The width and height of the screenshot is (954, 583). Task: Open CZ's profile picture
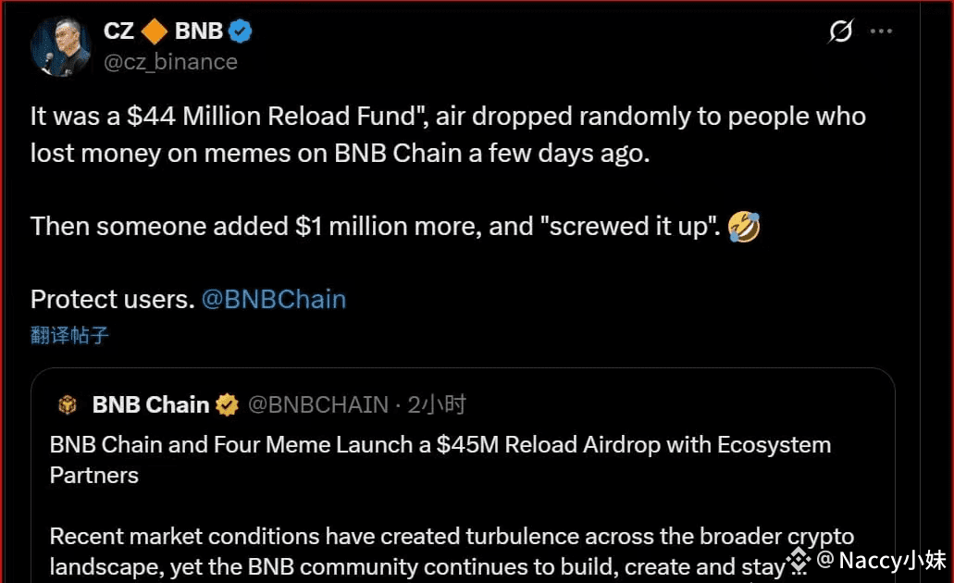[x=60, y=46]
